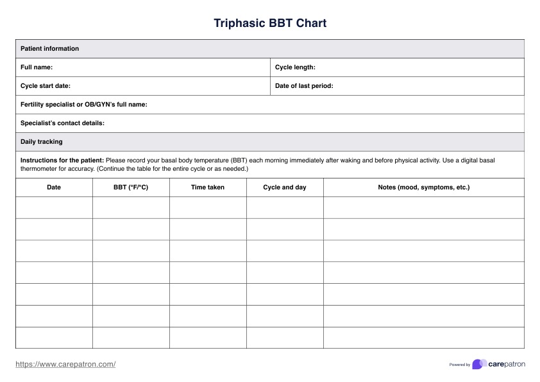Click the first row Date cell

click(x=54, y=207)
